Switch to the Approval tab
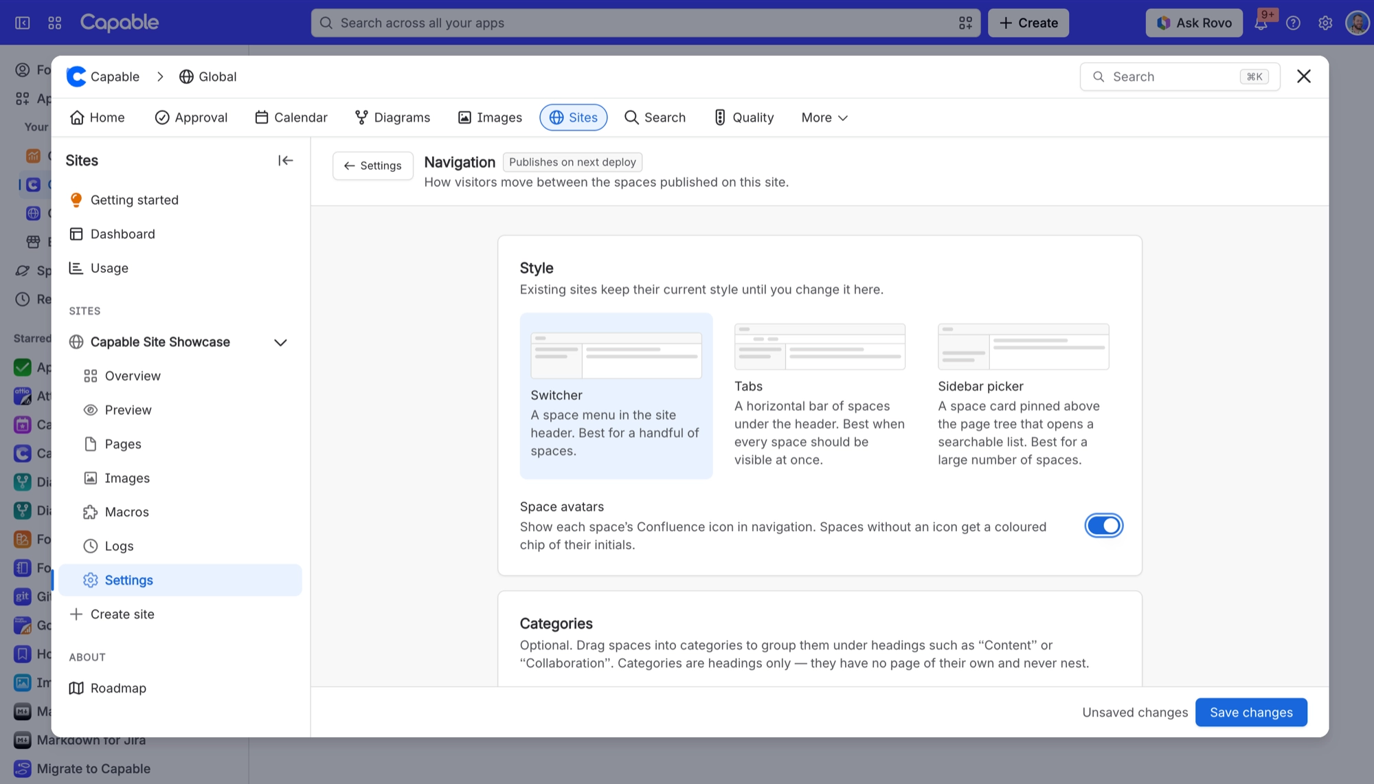The image size is (1374, 784). pos(191,117)
